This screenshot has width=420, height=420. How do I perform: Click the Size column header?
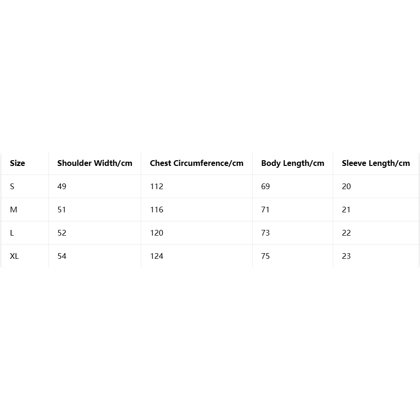tap(18, 163)
